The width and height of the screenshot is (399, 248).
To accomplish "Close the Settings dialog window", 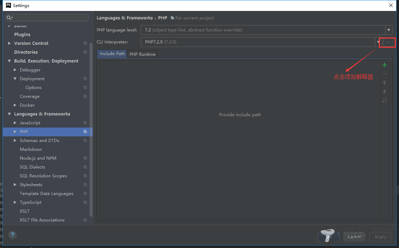I will pos(391,5).
